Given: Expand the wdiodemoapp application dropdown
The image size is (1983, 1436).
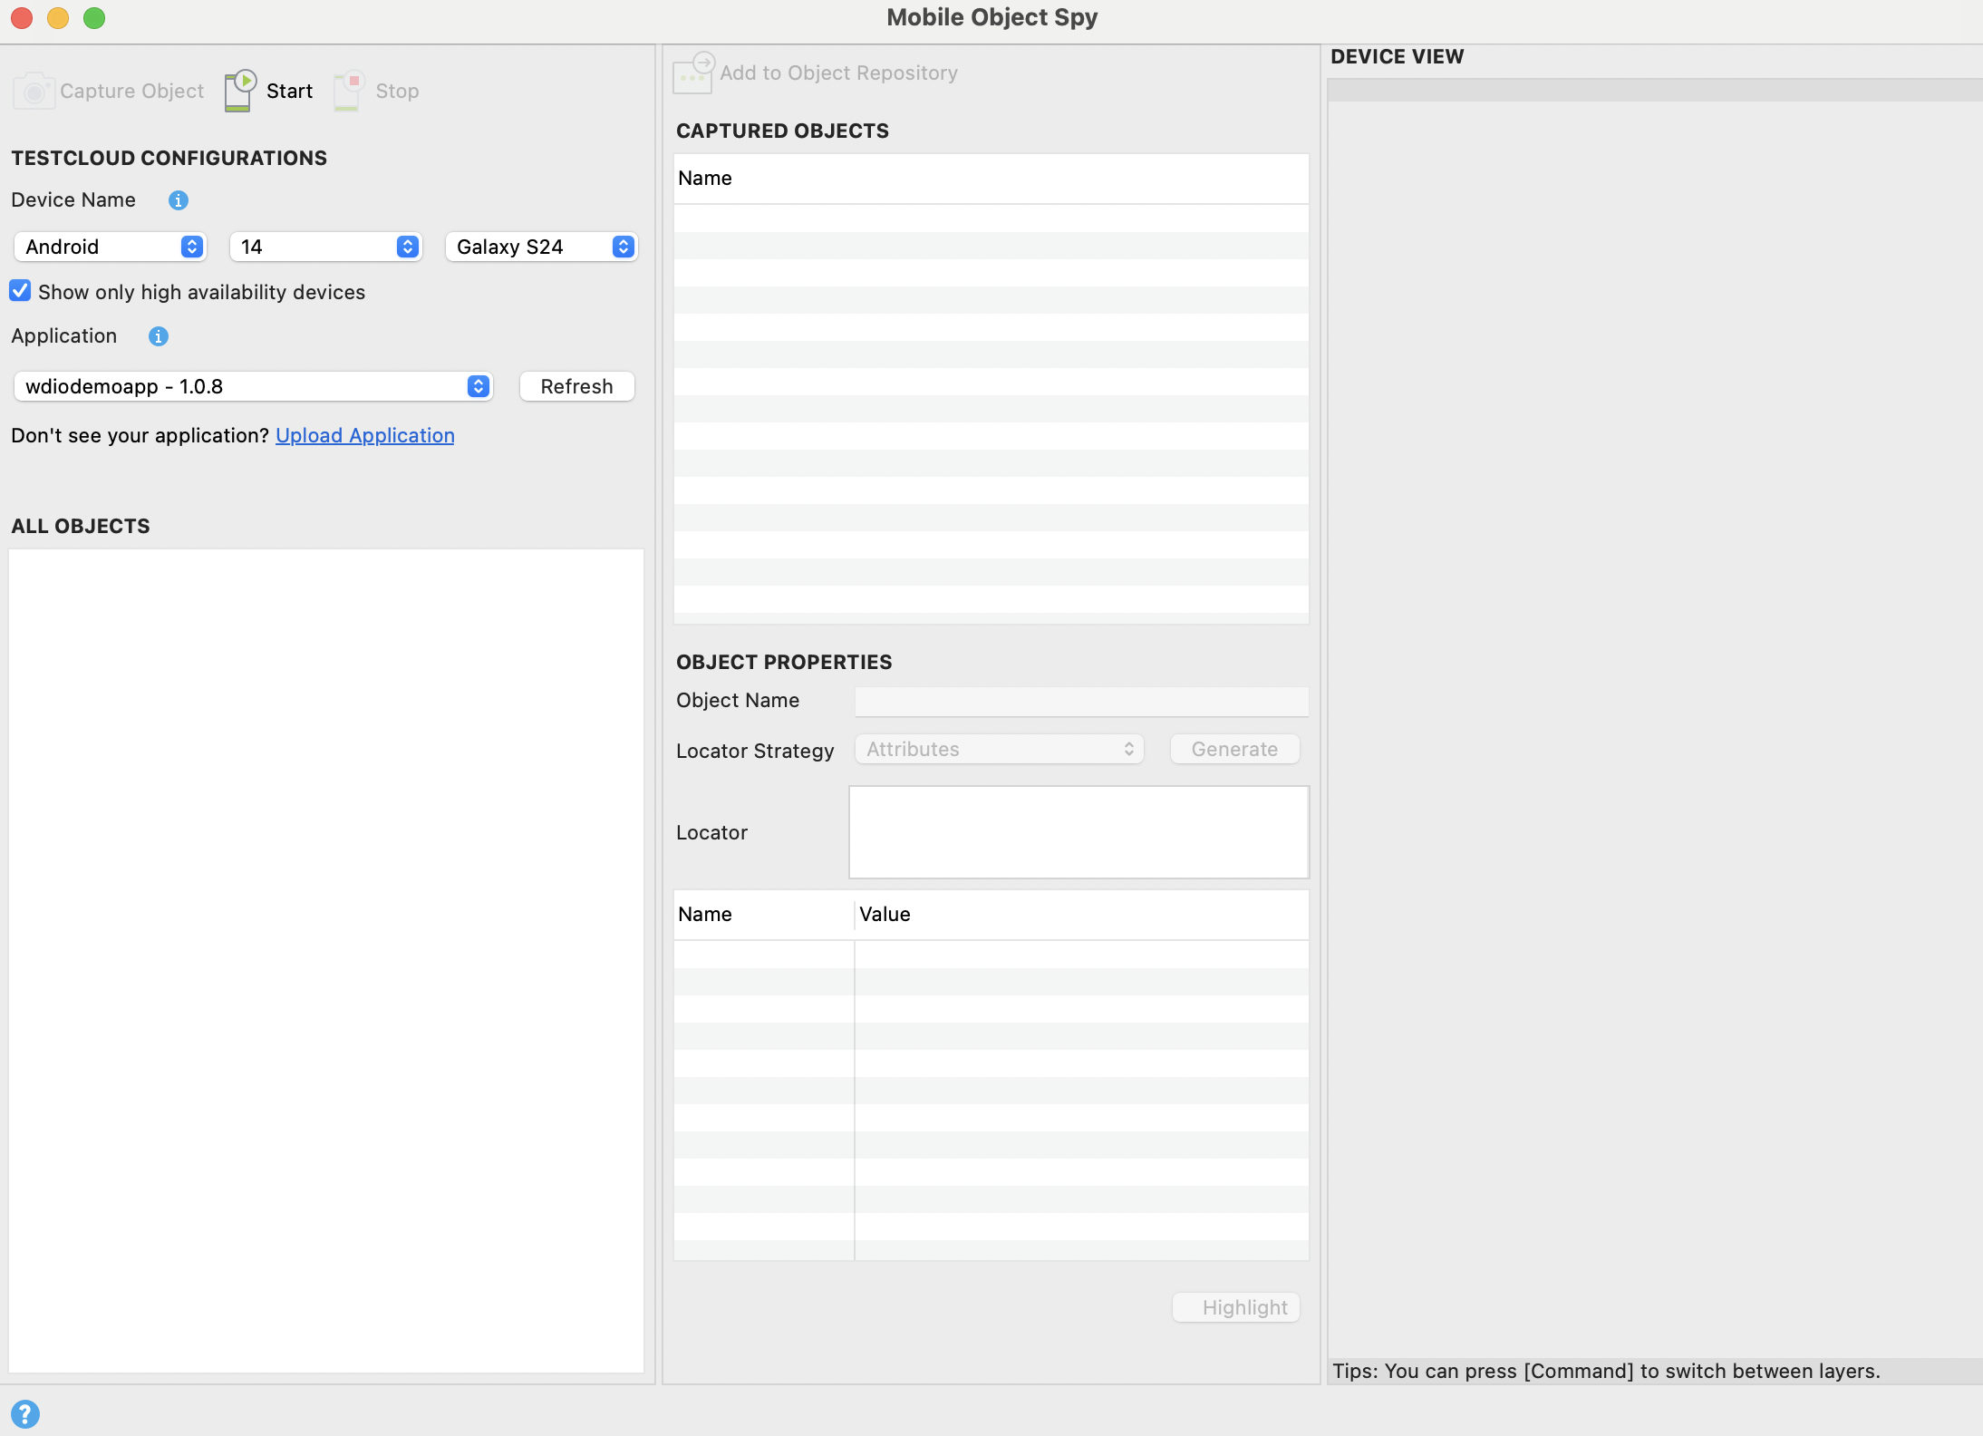Looking at the screenshot, I should (254, 386).
